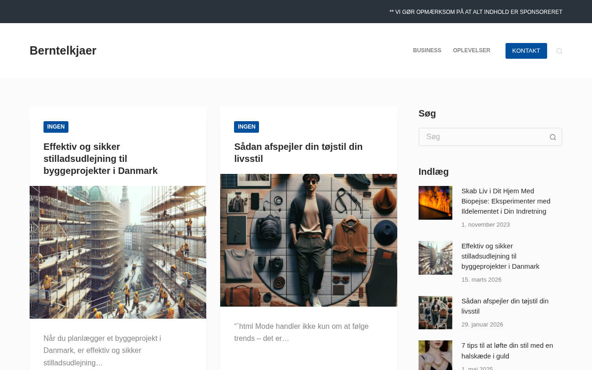Open the Biopejse fire thumbnail in sidebar
This screenshot has height=370, width=592.
(x=435, y=203)
